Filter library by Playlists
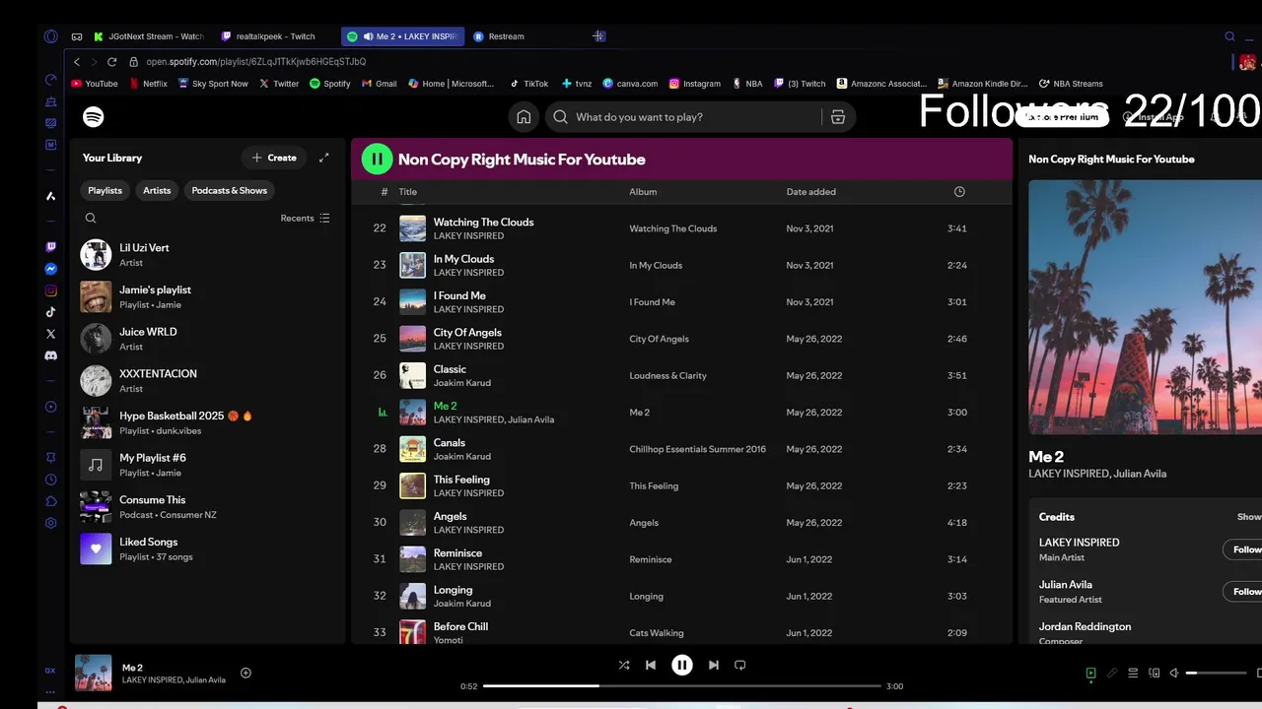This screenshot has height=709, width=1262. click(x=105, y=191)
